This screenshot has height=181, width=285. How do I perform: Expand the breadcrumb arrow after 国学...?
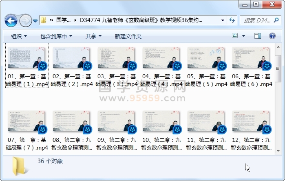pyautogui.click(x=75, y=20)
